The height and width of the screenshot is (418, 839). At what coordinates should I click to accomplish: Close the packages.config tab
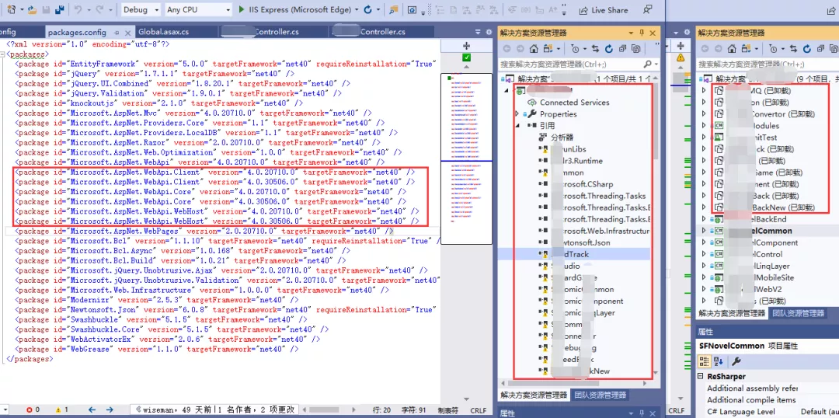[127, 32]
